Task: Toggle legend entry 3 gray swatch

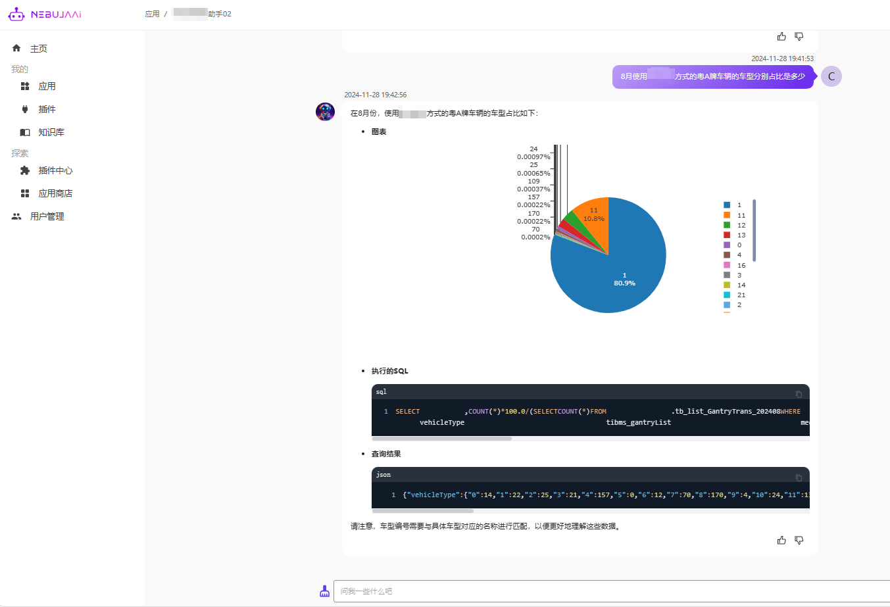Action: (727, 275)
